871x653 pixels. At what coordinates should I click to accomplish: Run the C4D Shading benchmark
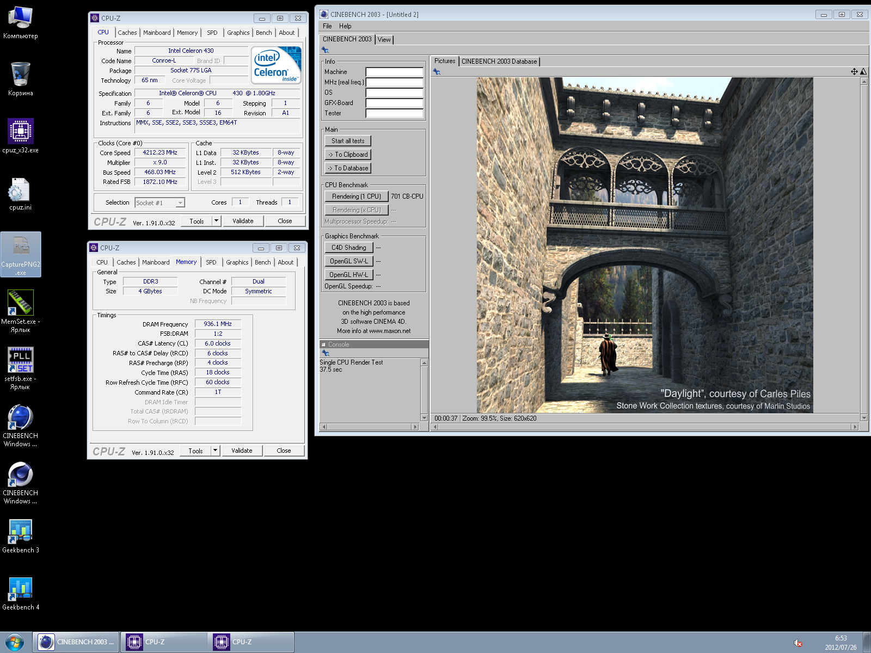click(x=349, y=248)
